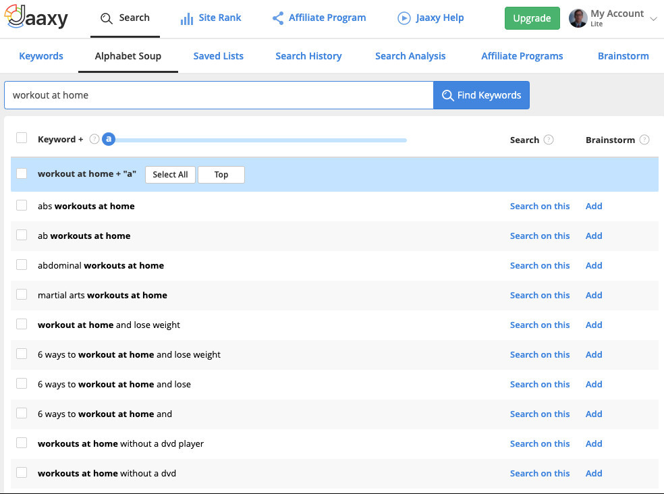Viewport: 664px width, 494px height.
Task: Click 'Search on this' for martial arts workouts
Action: click(540, 295)
